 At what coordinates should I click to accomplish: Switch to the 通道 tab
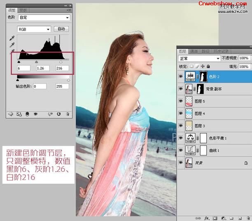point(194,51)
